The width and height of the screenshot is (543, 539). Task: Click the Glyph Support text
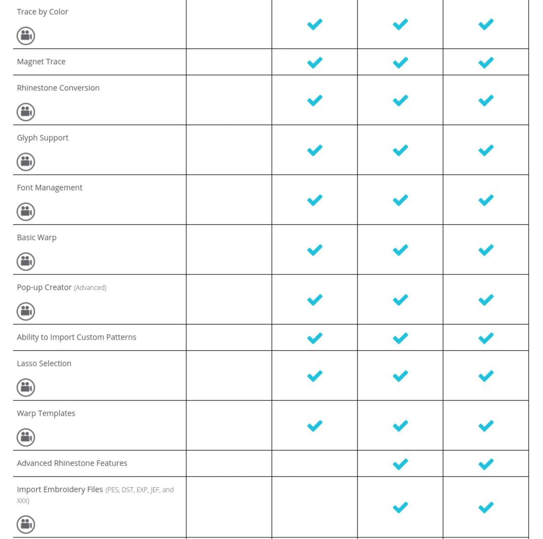pyautogui.click(x=43, y=138)
